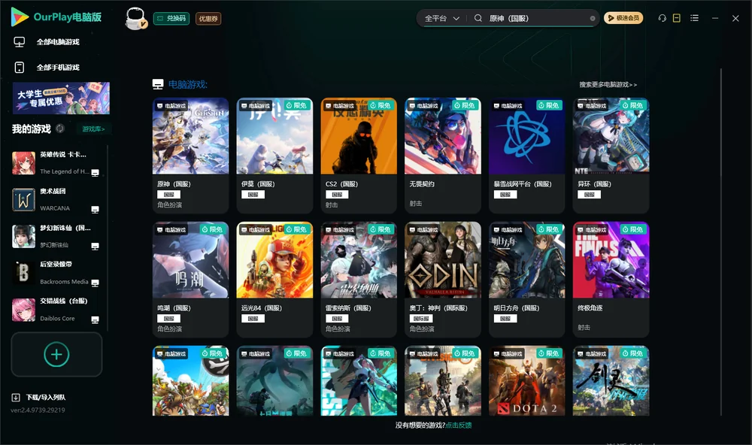Open the 原神 (国服) game card
The width and height of the screenshot is (752, 445).
click(190, 156)
